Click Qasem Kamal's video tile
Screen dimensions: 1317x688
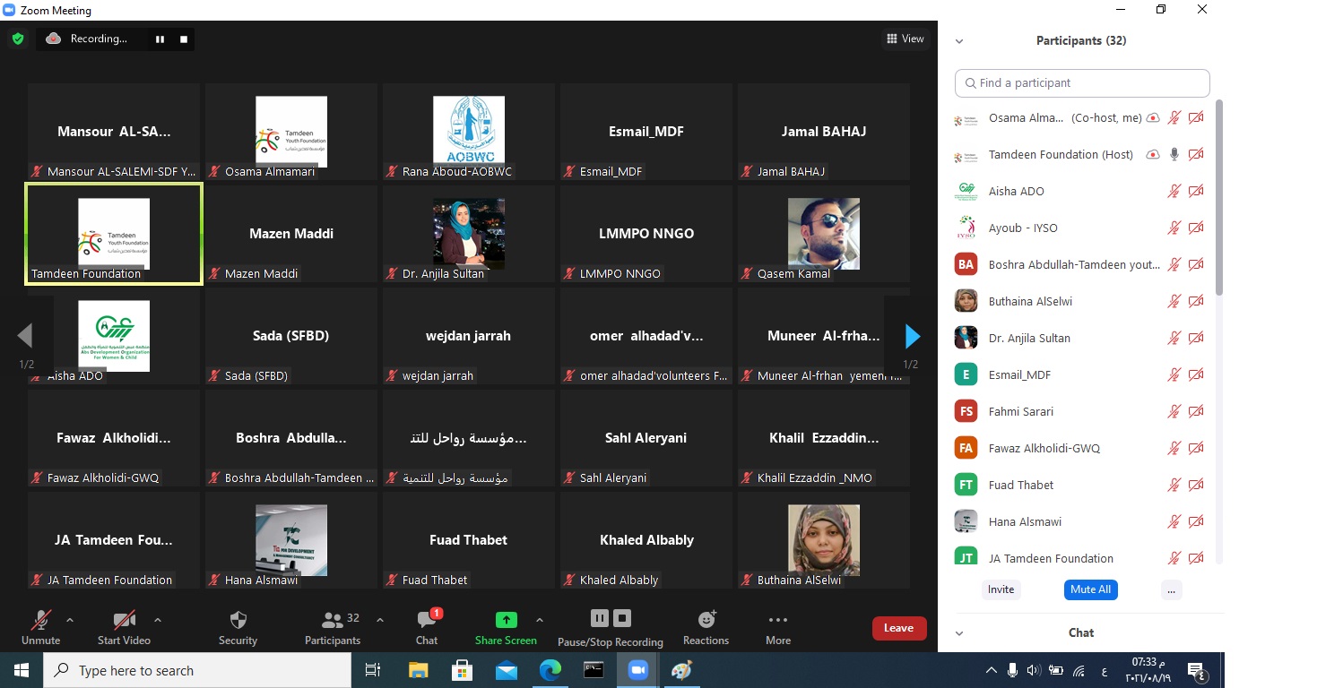pyautogui.click(x=824, y=234)
